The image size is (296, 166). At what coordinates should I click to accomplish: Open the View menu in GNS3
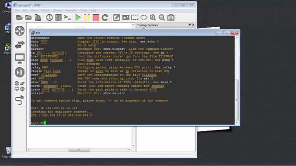pyautogui.click(x=34, y=10)
